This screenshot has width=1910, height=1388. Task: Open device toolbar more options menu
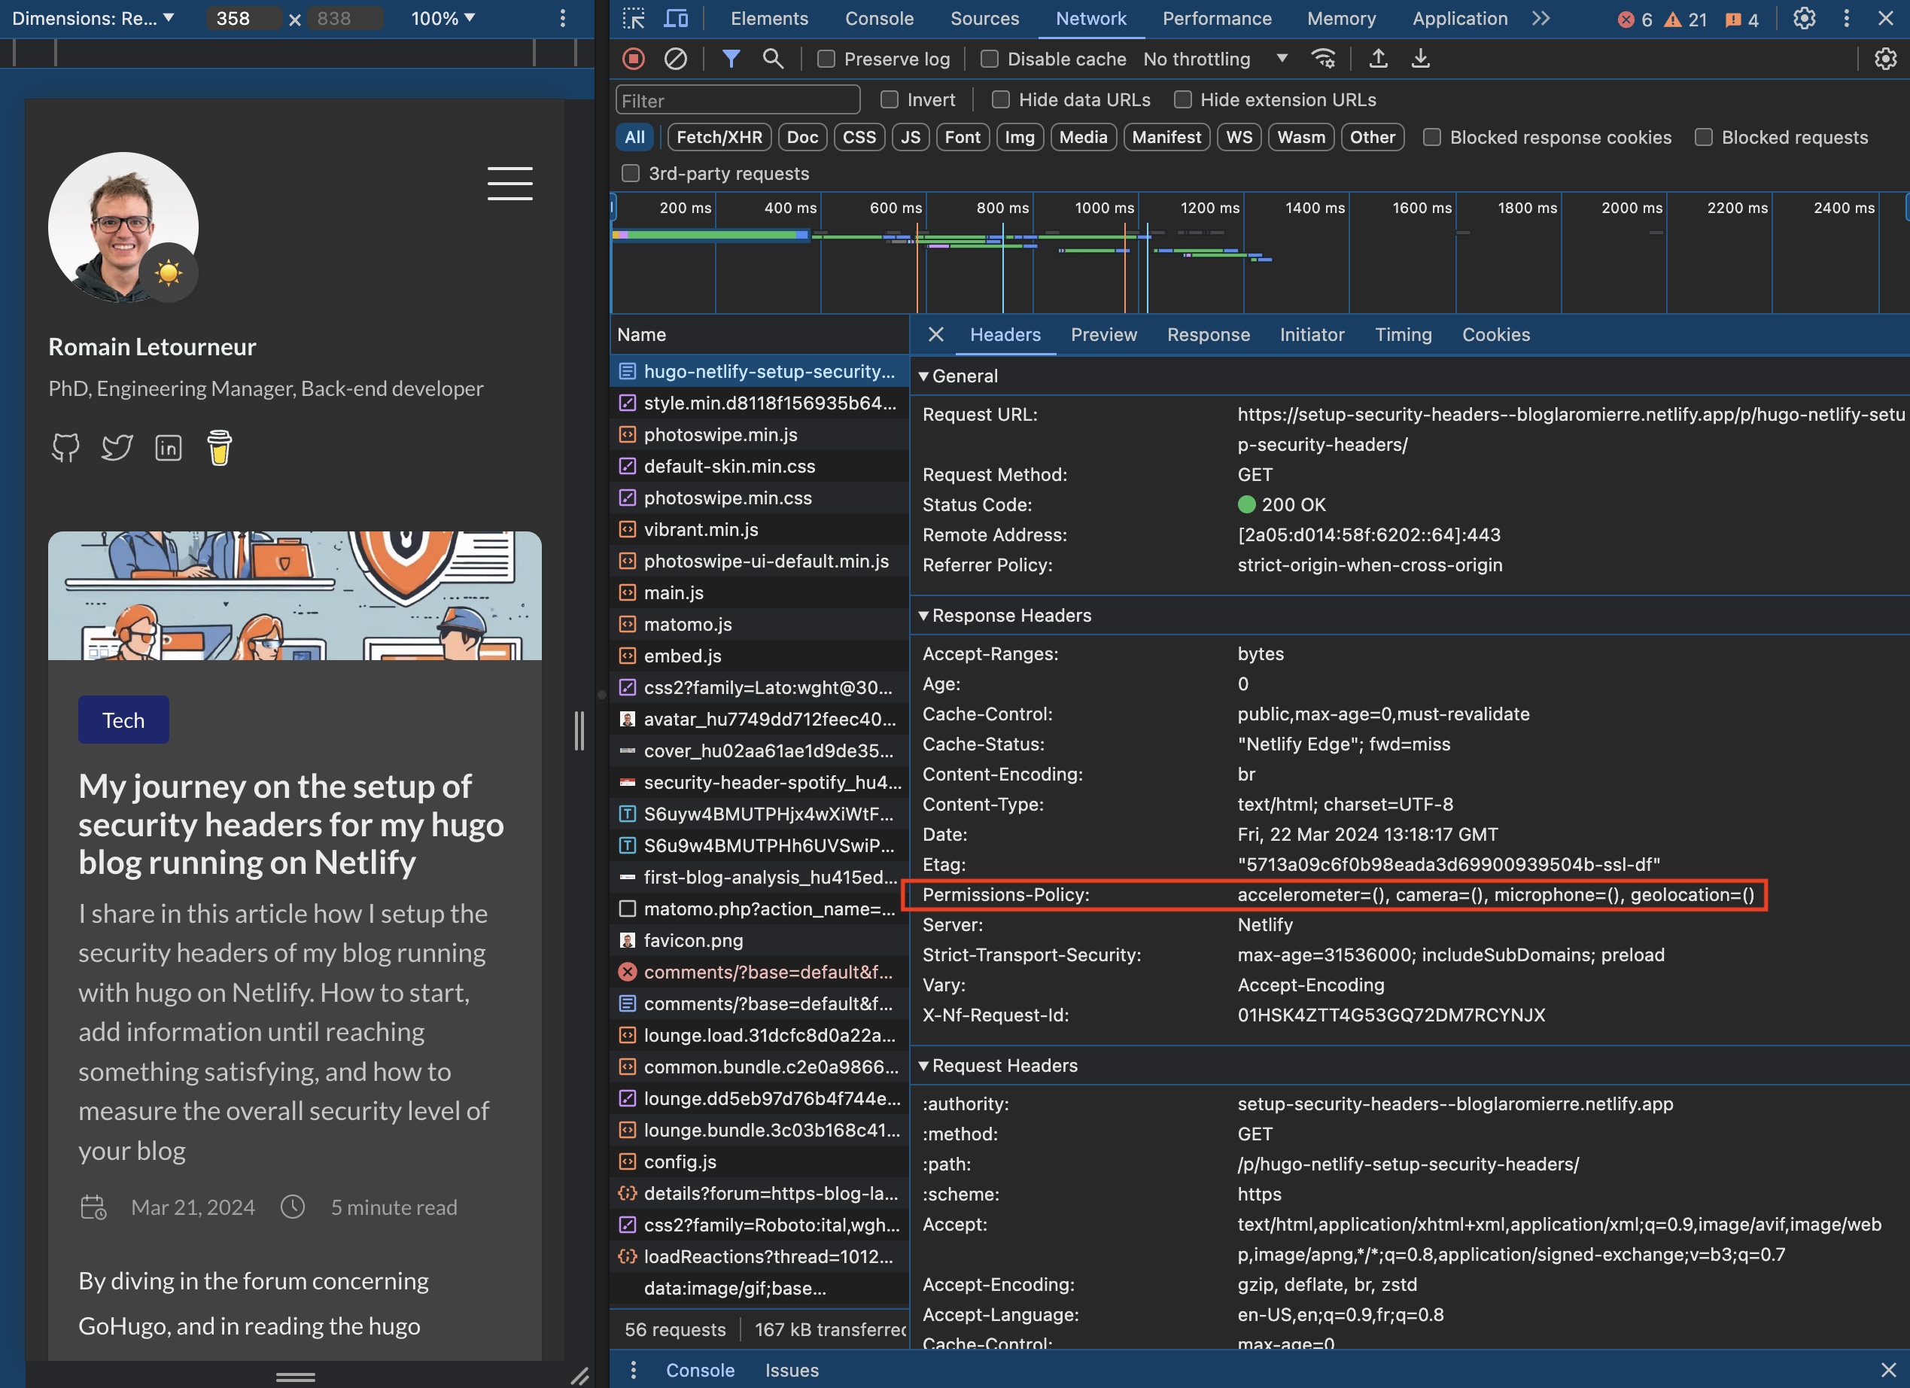click(563, 19)
